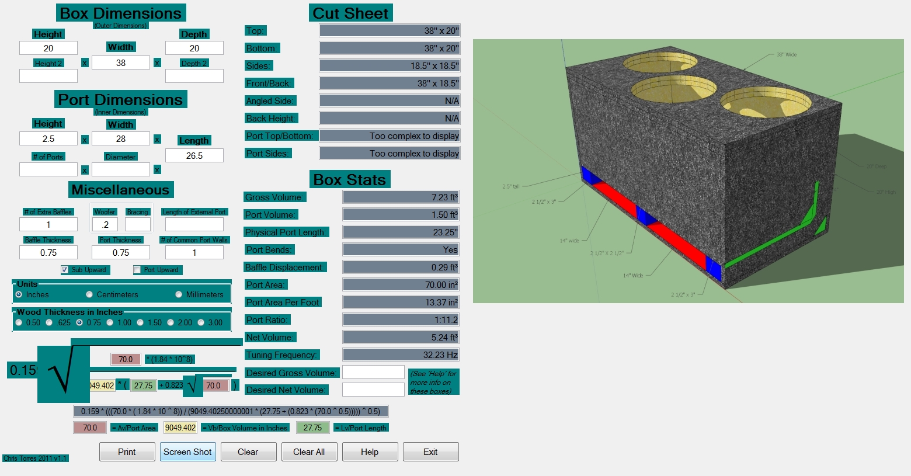Click the Baffle Thickness input field

point(48,252)
